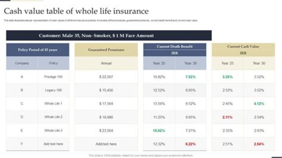Select the customer Male 35 Non-Smoker banner
282x158 pixels.
coord(96,36)
